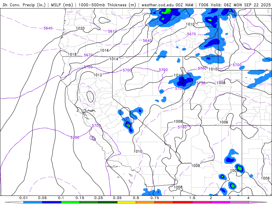Pick the darkest green 0.25–0.35 legend swatch

(x=108, y=202)
